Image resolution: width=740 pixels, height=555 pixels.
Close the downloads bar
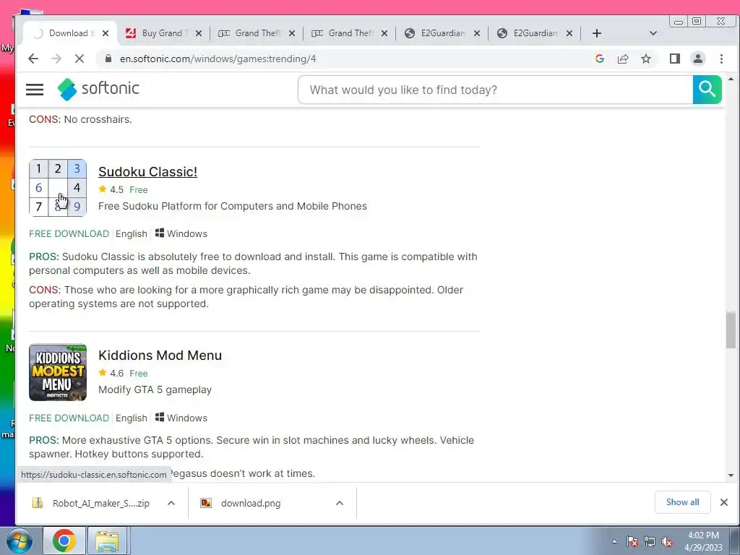724,502
